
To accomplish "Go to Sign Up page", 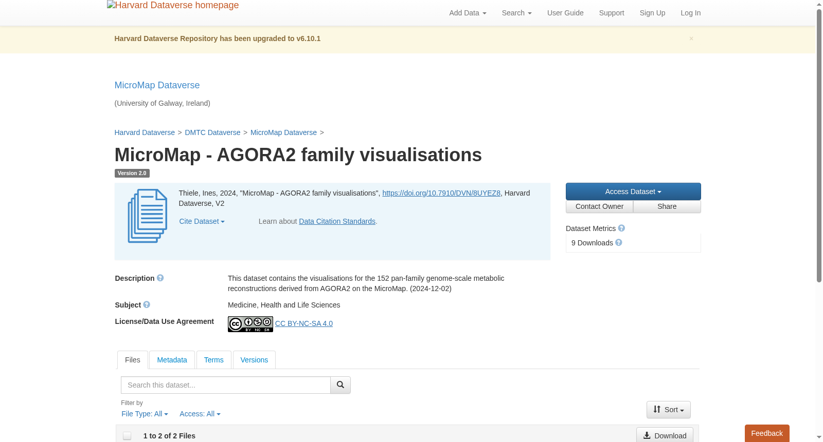I will tap(652, 13).
